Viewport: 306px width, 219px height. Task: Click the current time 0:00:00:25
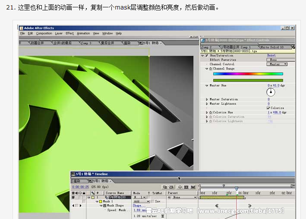pyautogui.click(x=81, y=187)
